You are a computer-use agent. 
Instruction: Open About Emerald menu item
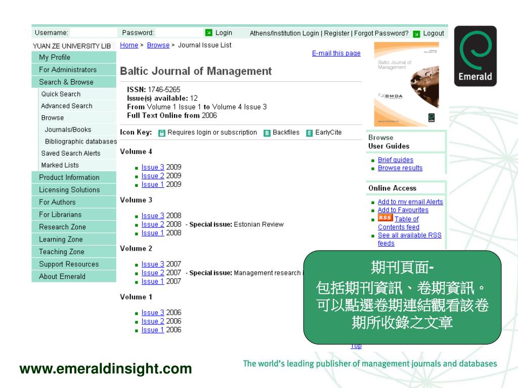(74, 276)
